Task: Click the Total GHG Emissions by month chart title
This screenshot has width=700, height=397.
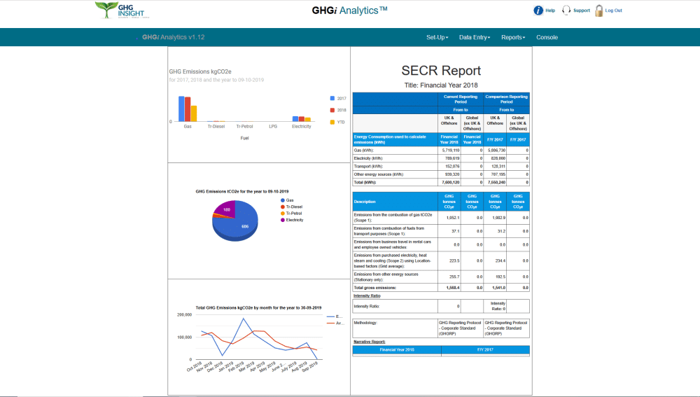Action: 258,307
